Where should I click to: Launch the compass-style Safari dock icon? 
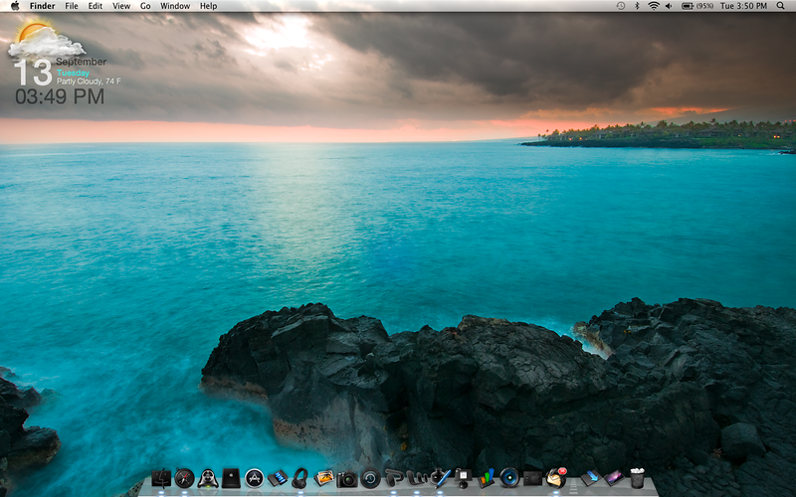tap(184, 478)
